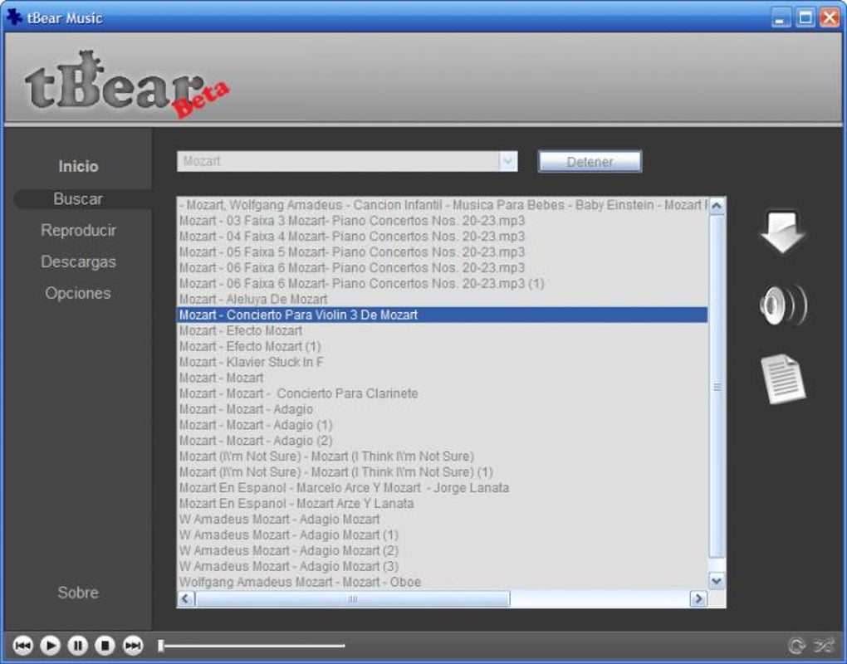The height and width of the screenshot is (664, 847).
Task: Click the playback progress slider
Action: click(249, 644)
